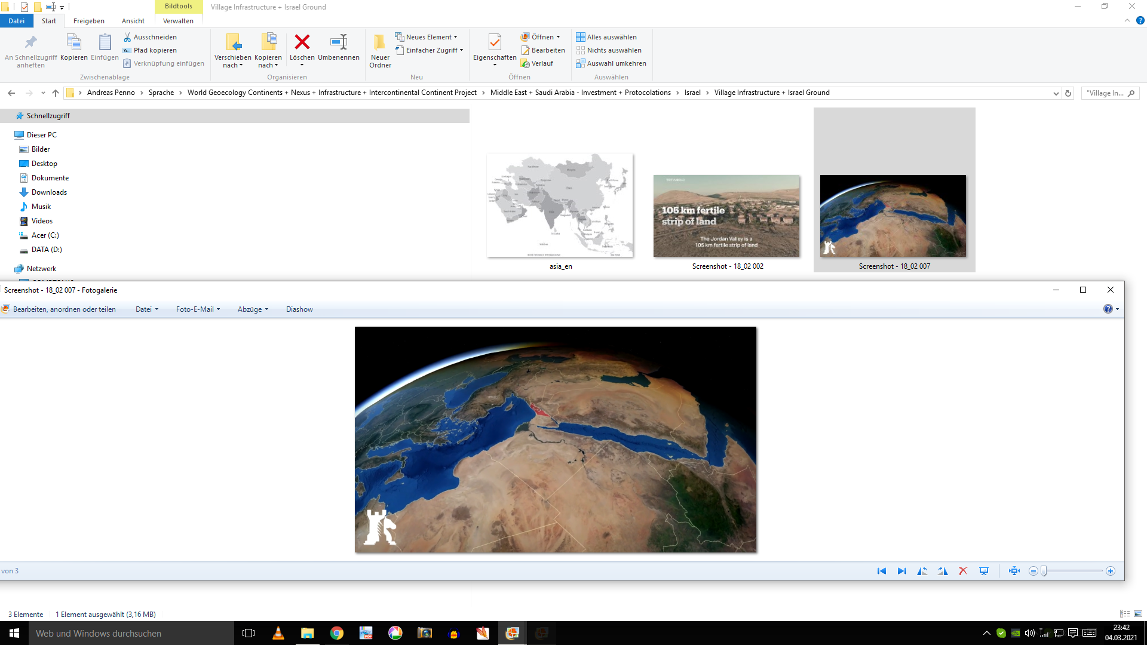This screenshot has height=645, width=1147.
Task: Click Sprache in the breadcrumb path
Action: 161,93
